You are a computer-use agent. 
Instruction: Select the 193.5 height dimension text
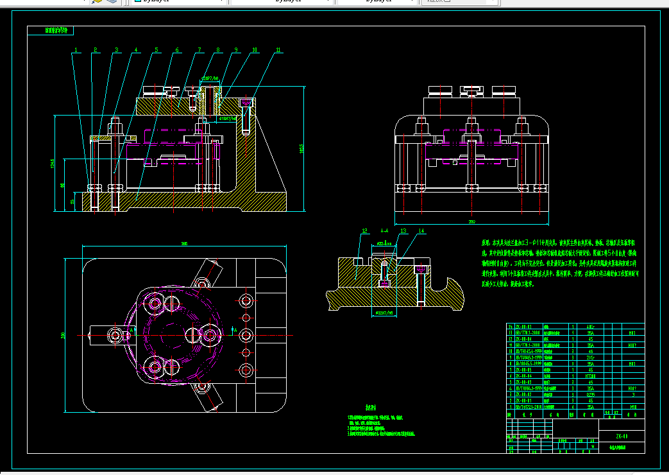click(301, 149)
